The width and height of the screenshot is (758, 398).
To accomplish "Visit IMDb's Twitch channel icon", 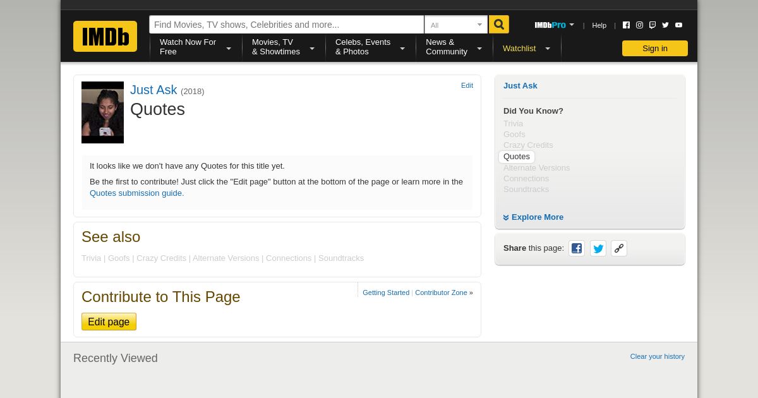I will coord(653,25).
